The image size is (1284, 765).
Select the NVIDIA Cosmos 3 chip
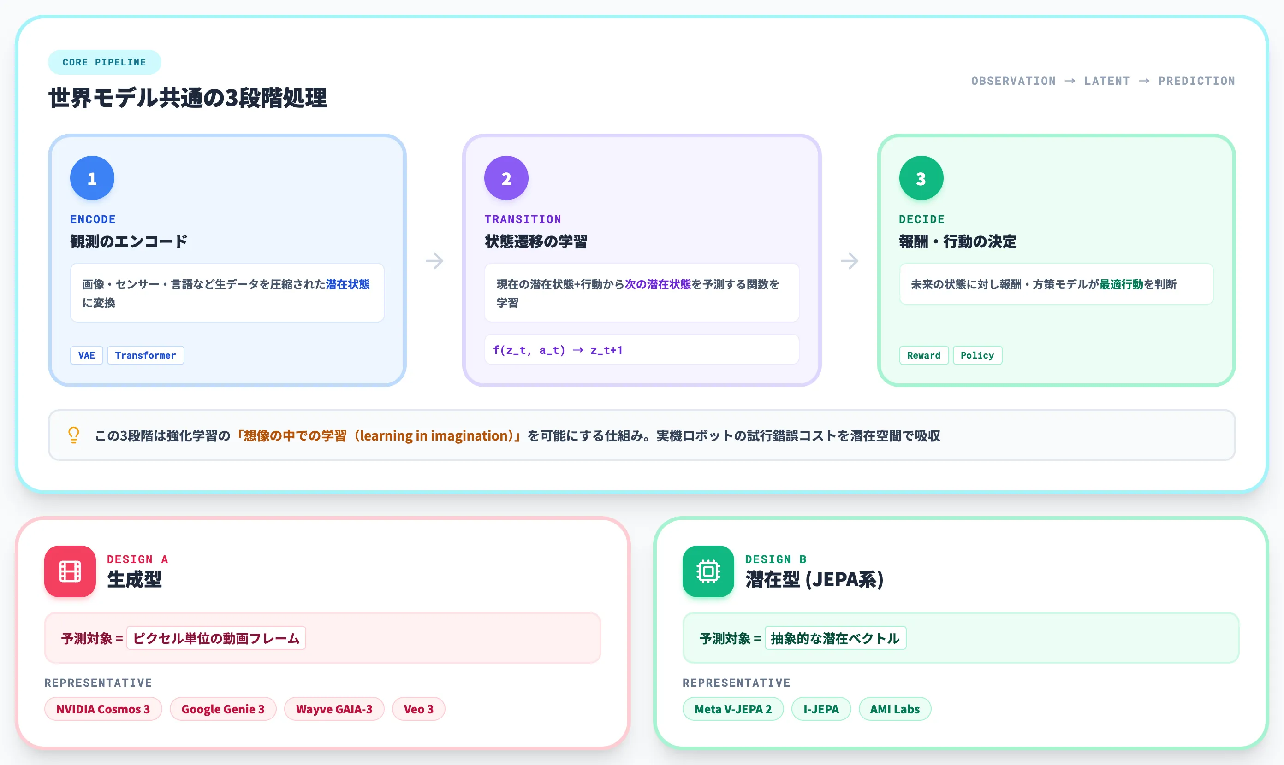click(103, 709)
